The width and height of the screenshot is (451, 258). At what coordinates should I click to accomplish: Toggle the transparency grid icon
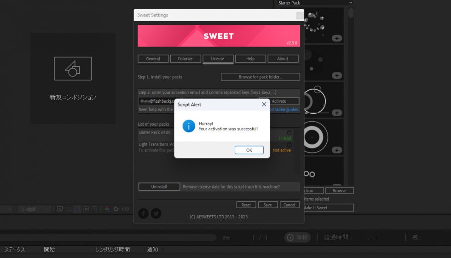point(69,209)
